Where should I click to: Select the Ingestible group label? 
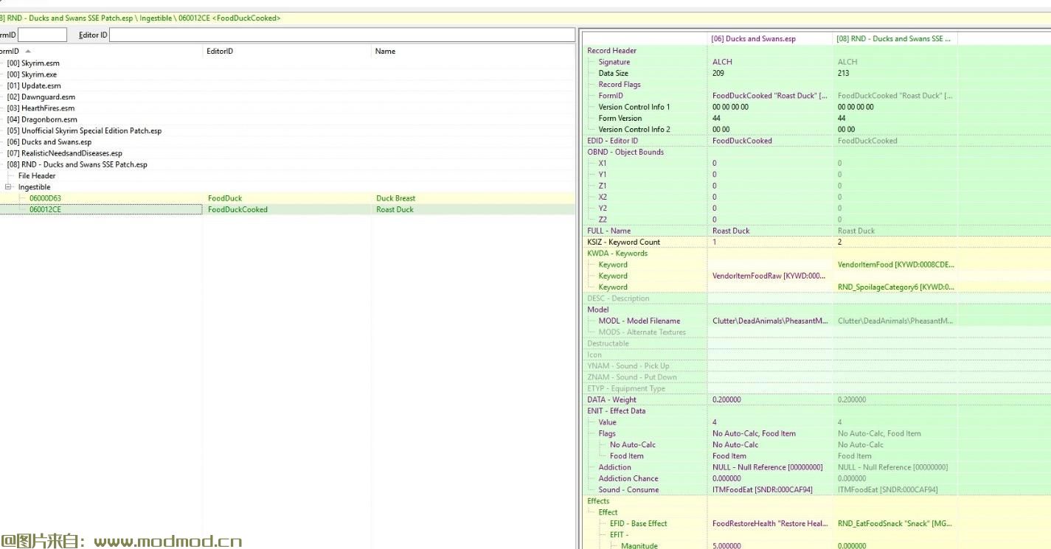click(x=36, y=187)
